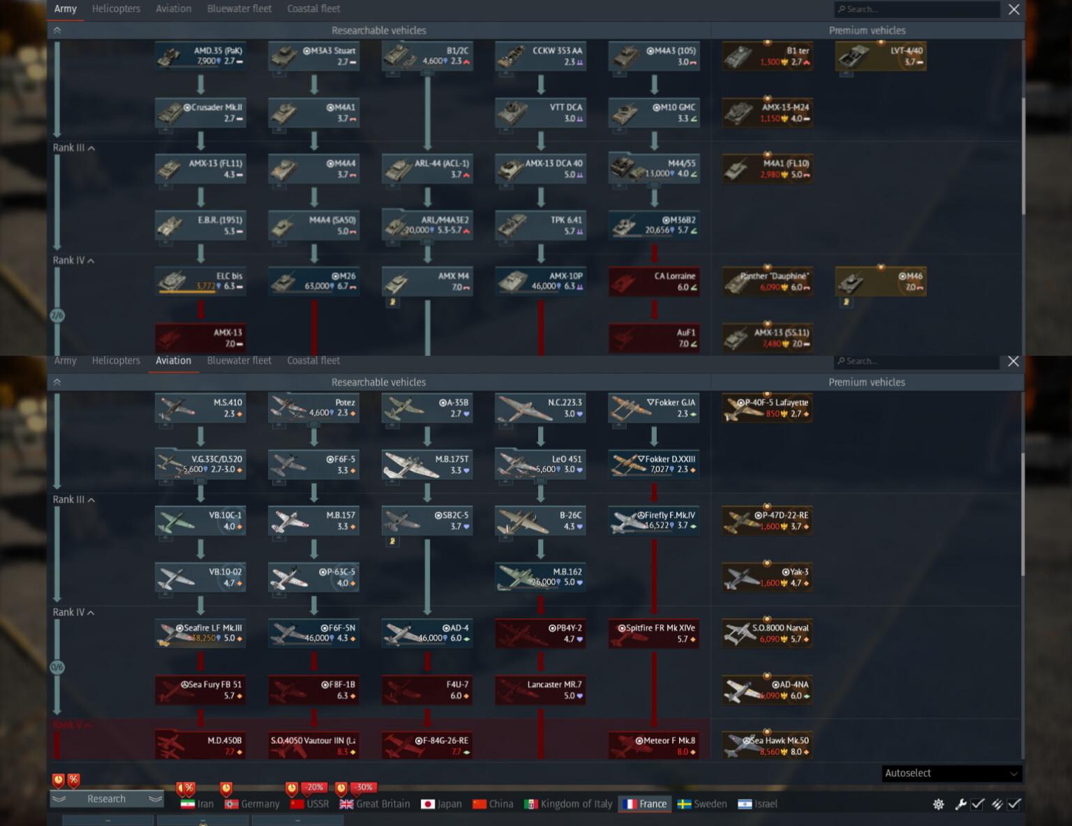Focus the Search field in Army window
Viewport: 1072px width, 826px height.
tap(917, 9)
